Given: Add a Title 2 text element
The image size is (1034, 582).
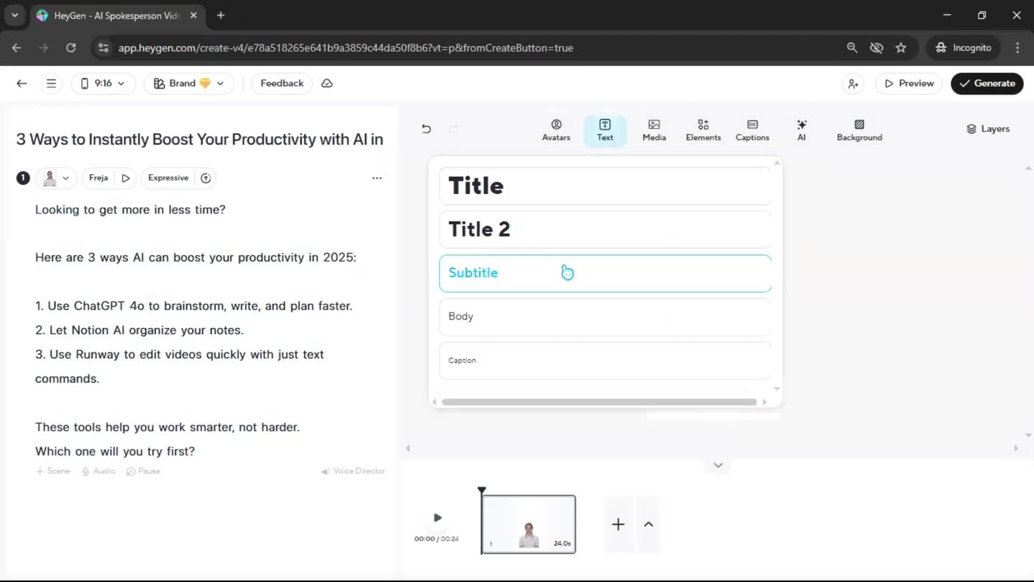Looking at the screenshot, I should point(605,230).
